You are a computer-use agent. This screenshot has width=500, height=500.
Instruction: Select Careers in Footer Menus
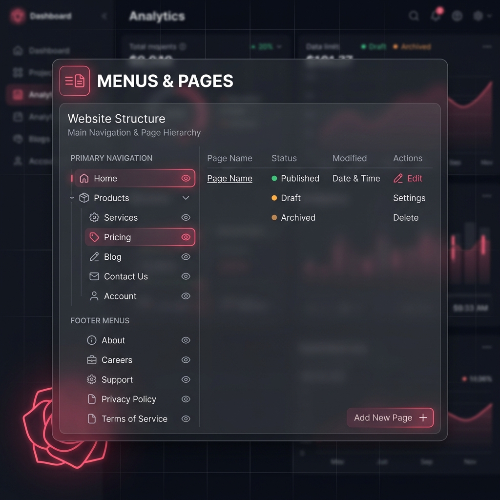[139, 360]
